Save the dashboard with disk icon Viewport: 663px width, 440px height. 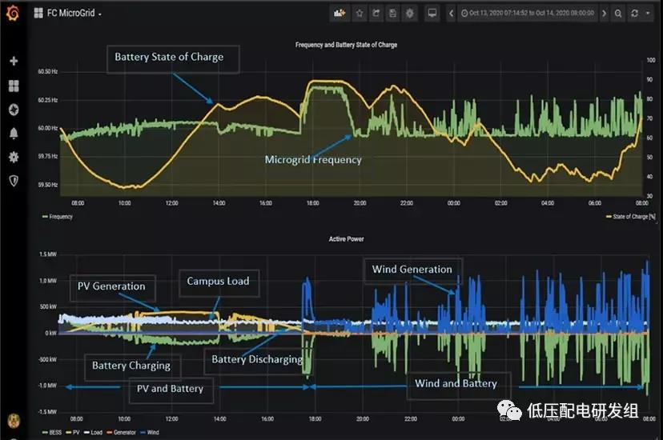click(392, 14)
